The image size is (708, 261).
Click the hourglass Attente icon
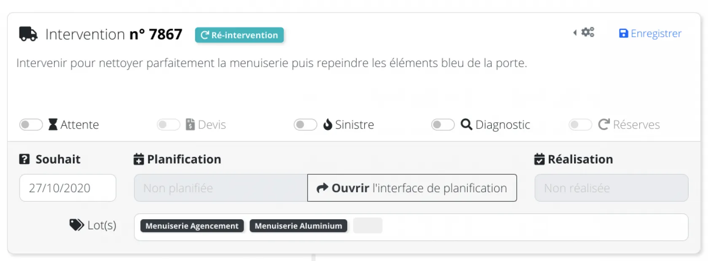point(53,124)
